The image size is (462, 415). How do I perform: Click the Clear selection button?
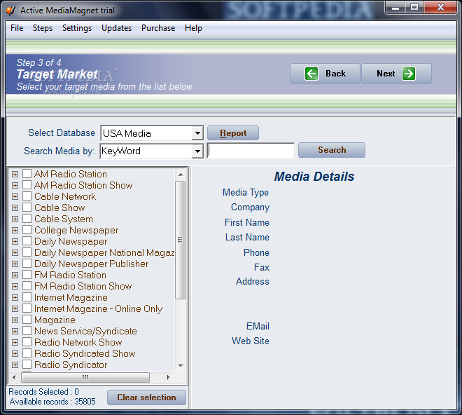(146, 397)
